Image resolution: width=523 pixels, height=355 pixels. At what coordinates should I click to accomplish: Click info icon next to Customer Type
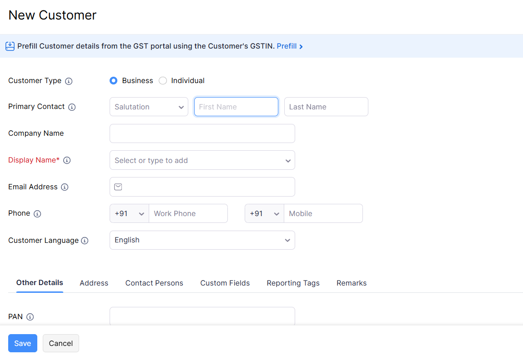point(69,81)
